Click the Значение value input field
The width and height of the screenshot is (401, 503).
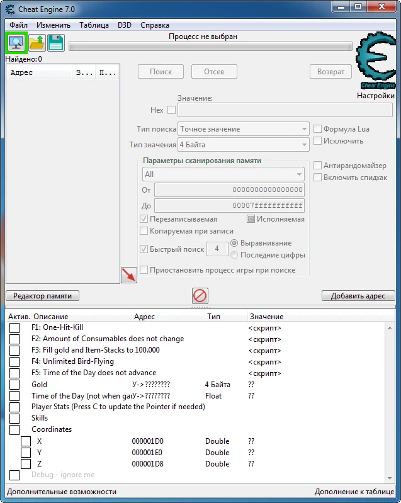(x=285, y=110)
